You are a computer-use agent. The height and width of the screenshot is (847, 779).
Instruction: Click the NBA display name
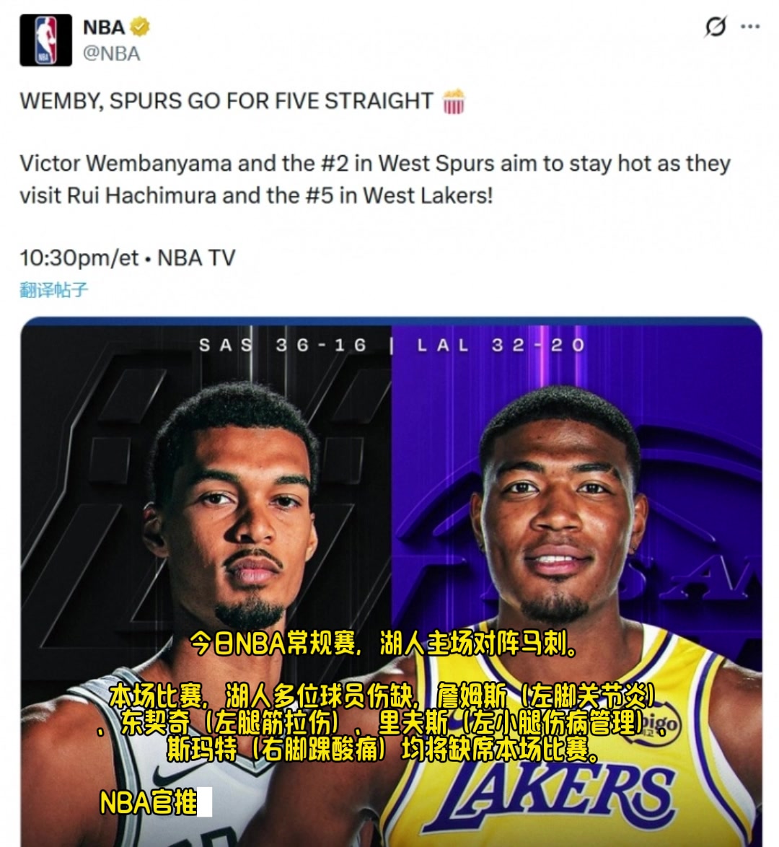pos(104,27)
